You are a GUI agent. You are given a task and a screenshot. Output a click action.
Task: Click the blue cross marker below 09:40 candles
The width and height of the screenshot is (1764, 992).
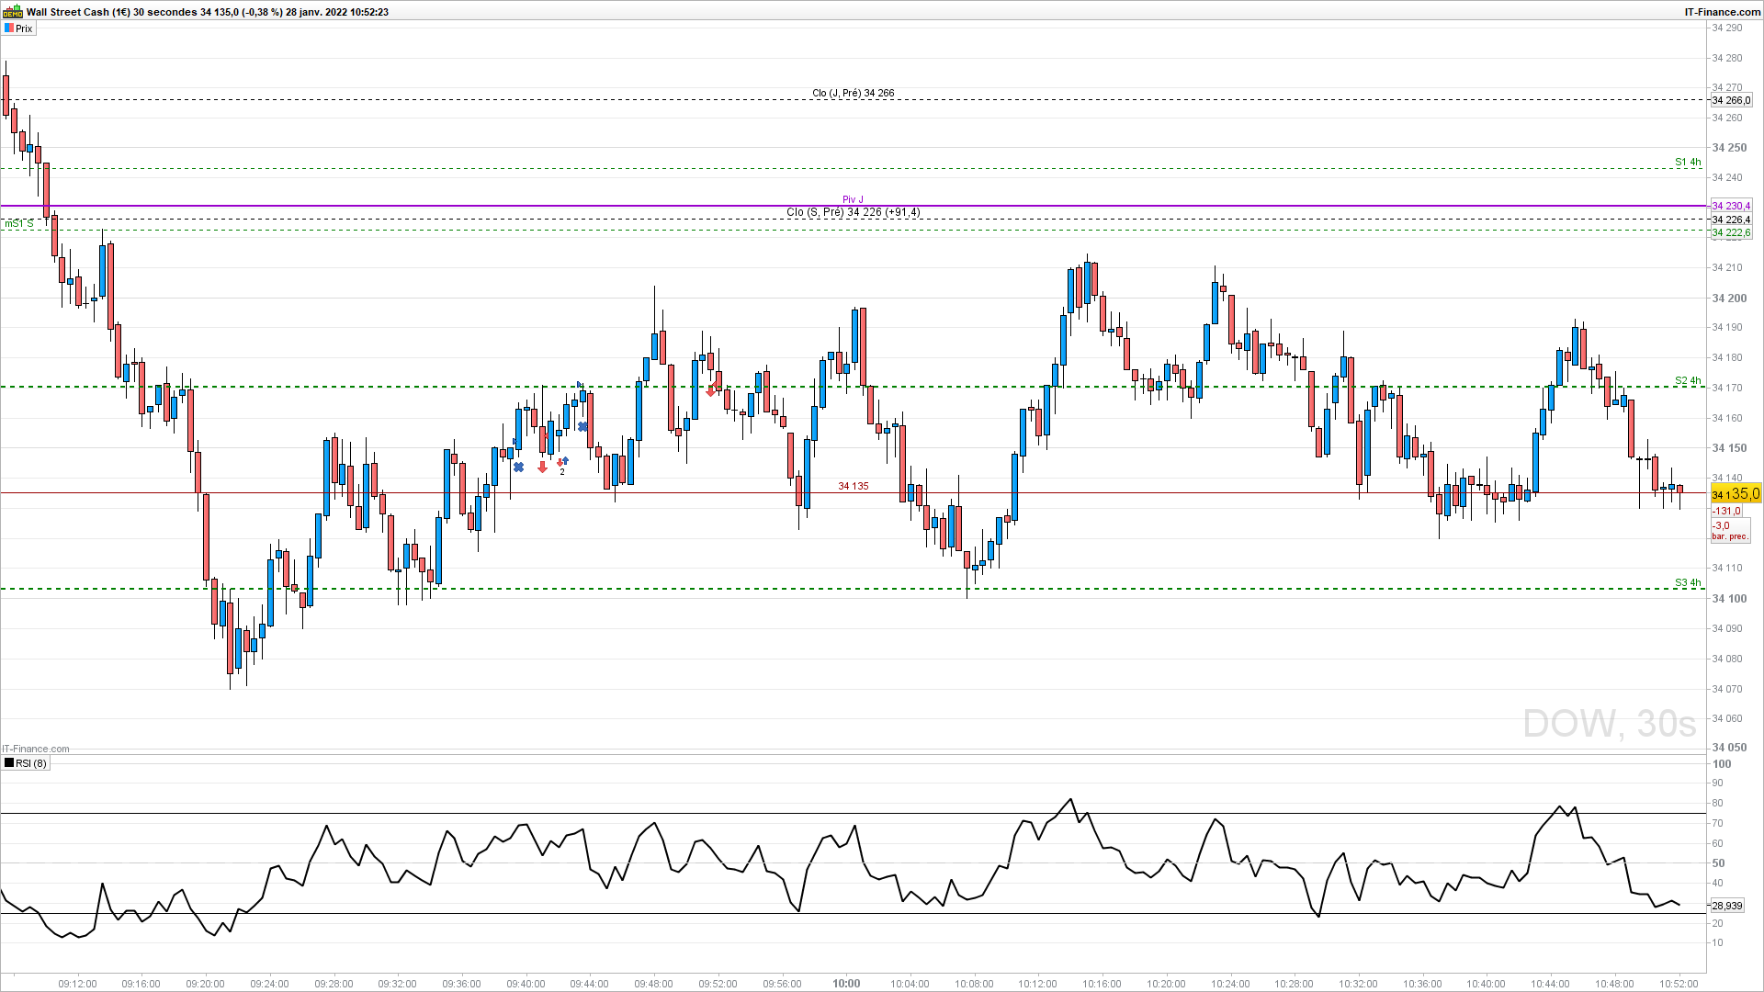(x=518, y=468)
